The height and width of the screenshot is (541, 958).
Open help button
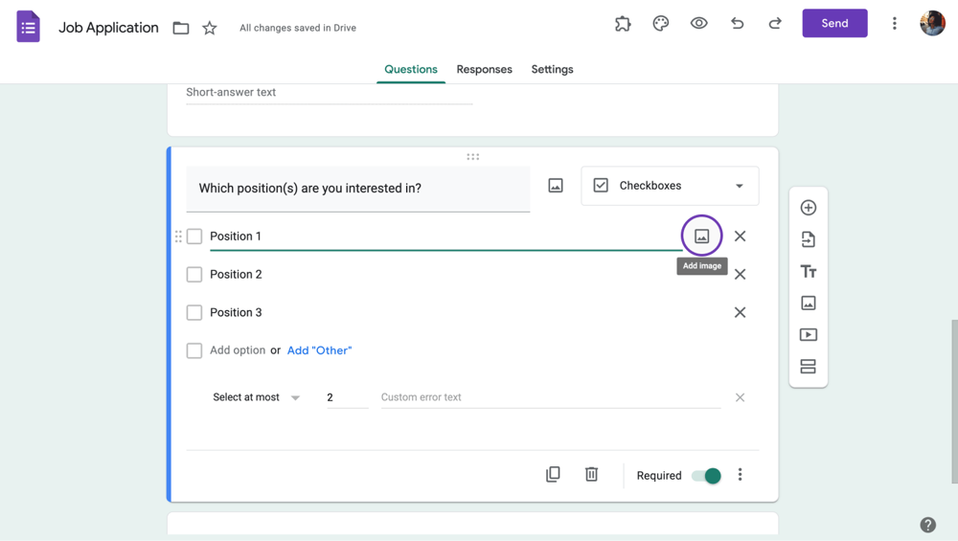[x=928, y=525]
